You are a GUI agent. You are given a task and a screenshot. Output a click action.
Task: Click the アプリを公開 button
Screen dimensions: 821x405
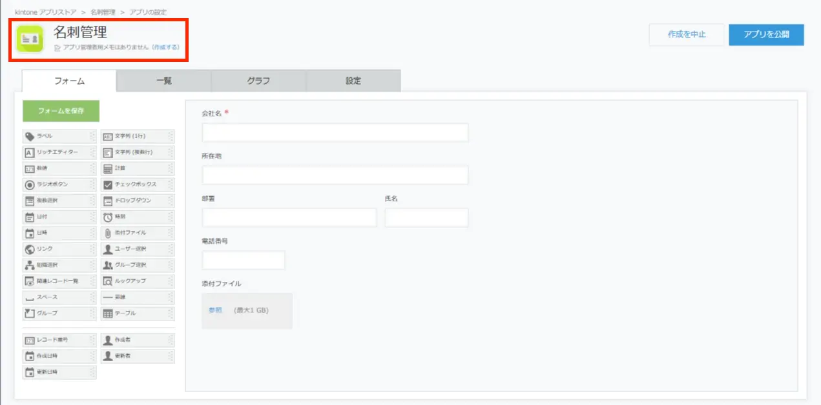pyautogui.click(x=765, y=35)
